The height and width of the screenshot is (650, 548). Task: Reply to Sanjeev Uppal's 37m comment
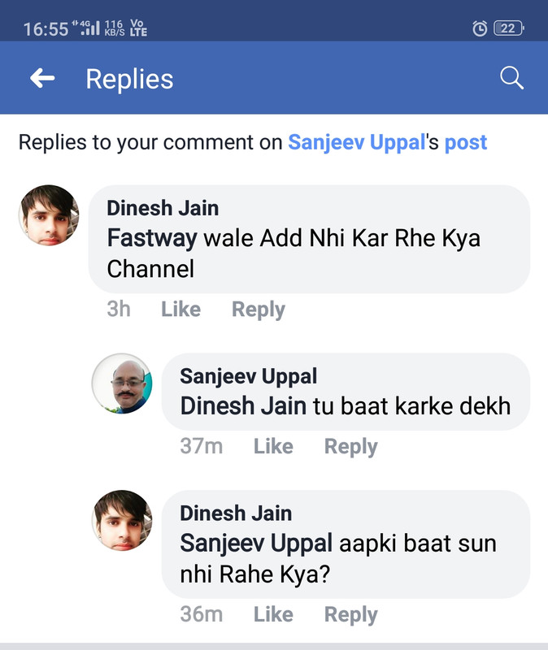pos(351,448)
